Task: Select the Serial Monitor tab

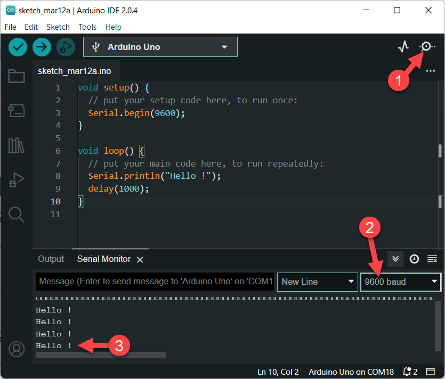Action: pos(103,259)
